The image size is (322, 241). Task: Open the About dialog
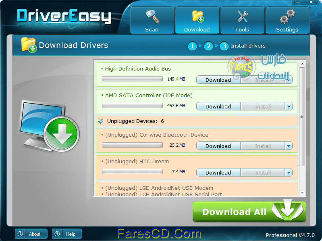click(x=31, y=234)
